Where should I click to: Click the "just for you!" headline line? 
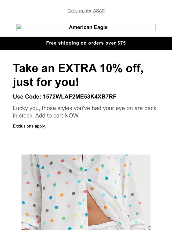pyautogui.click(x=46, y=82)
